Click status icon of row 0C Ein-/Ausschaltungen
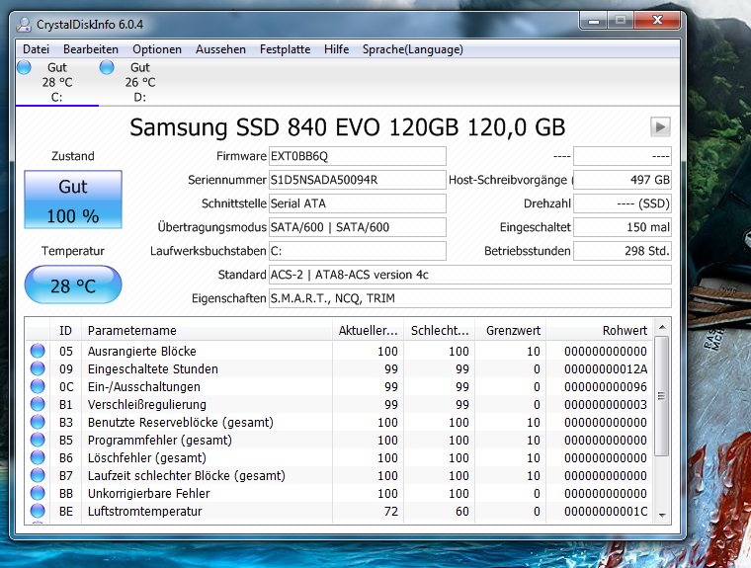This screenshot has width=751, height=568. coord(38,386)
